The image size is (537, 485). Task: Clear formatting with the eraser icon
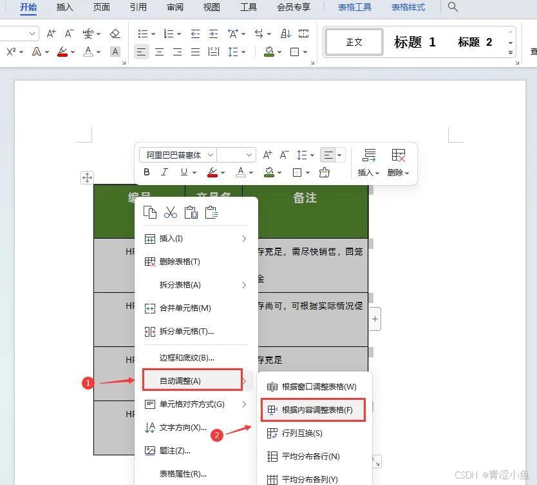pyautogui.click(x=115, y=34)
